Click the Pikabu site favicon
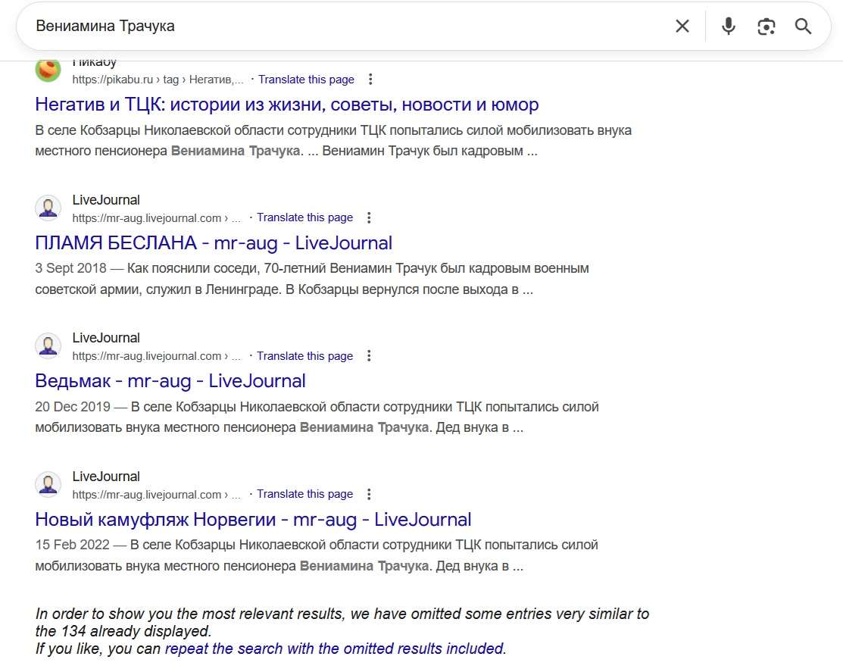843x669 pixels. click(48, 70)
